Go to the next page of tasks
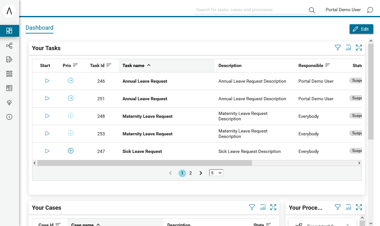The width and height of the screenshot is (380, 226). pos(201,173)
